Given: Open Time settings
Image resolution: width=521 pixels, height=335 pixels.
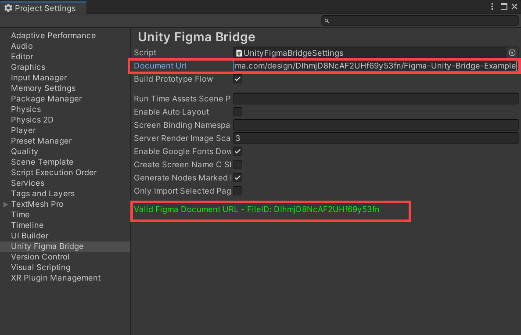Looking at the screenshot, I should coord(20,215).
